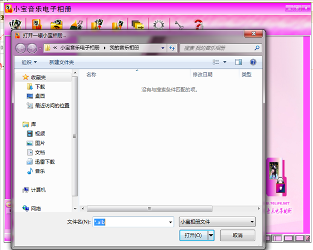Click the horizontal split layout icon in main window bottom-right
Image resolution: width=313 pixels, height=250 pixels.
point(288,238)
